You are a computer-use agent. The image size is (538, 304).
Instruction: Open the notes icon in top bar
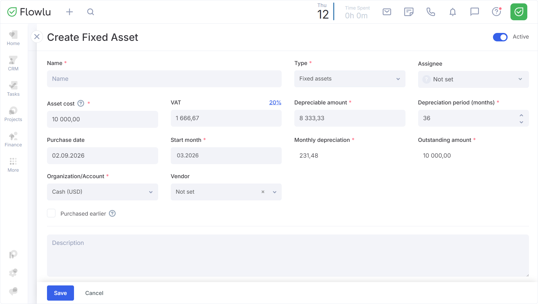pos(409,12)
